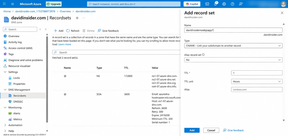Open the Alias record set dropdown
The image size is (288, 136).
(x=233, y=60)
